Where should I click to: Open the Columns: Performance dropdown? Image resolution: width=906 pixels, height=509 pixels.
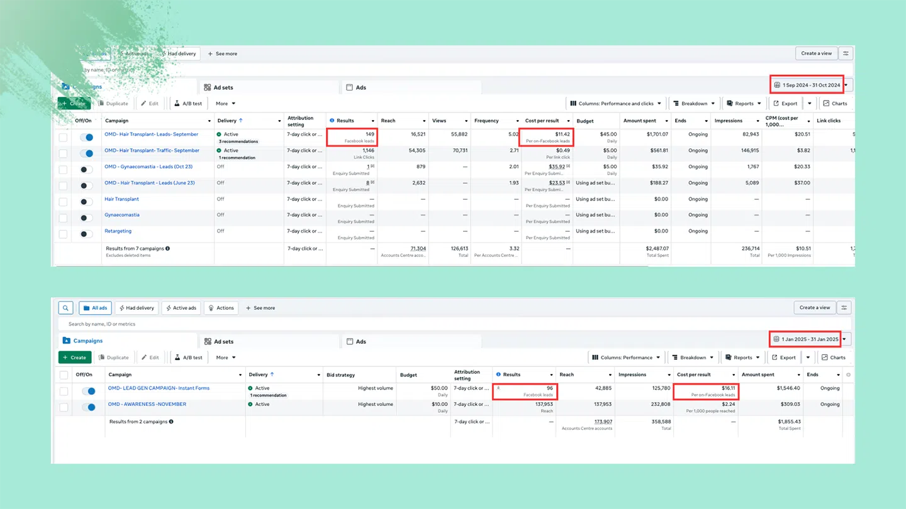click(x=626, y=358)
